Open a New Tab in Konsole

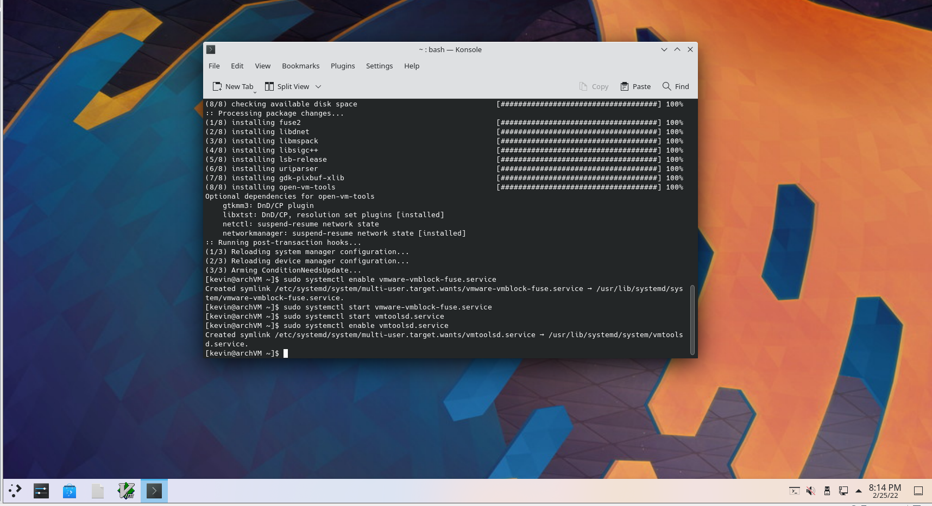[232, 86]
